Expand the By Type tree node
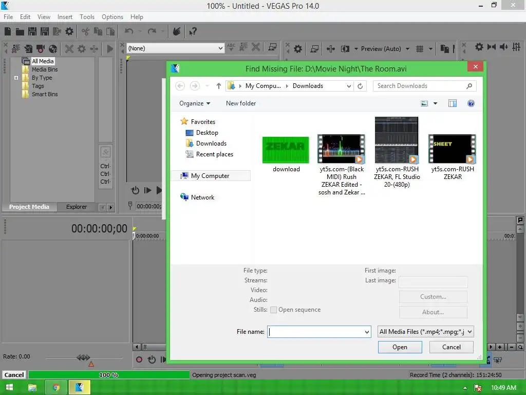 point(16,78)
